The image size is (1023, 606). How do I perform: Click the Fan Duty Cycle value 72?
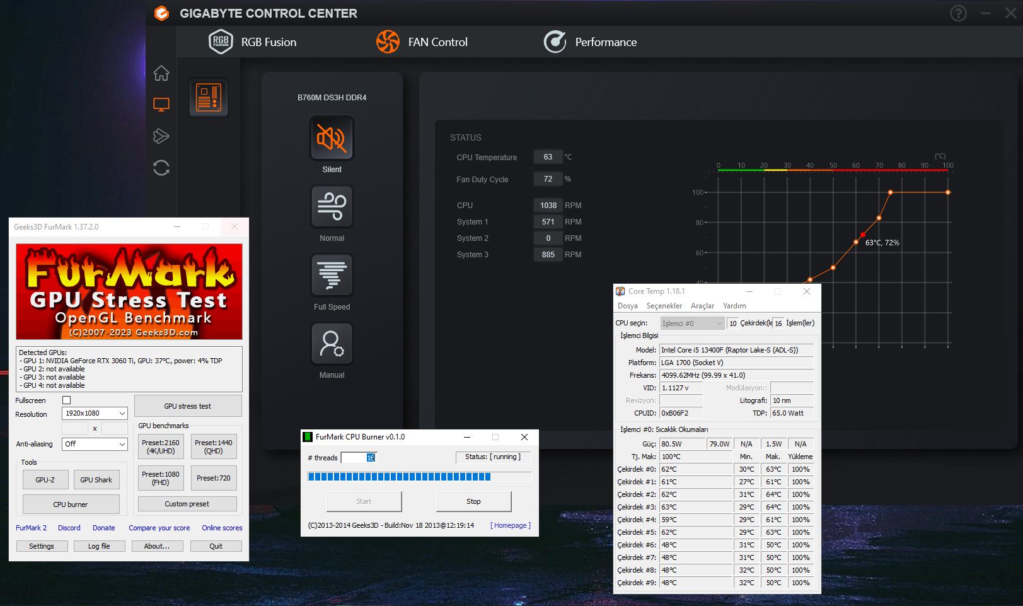[548, 179]
